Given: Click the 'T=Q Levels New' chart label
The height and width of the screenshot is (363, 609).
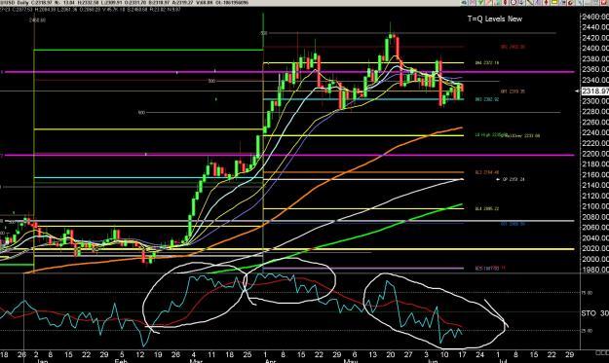Looking at the screenshot, I should coord(494,18).
